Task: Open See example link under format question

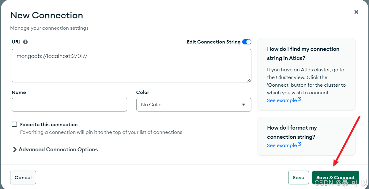Action: coord(282,146)
